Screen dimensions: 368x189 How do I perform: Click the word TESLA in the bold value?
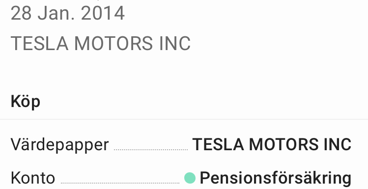(218, 144)
